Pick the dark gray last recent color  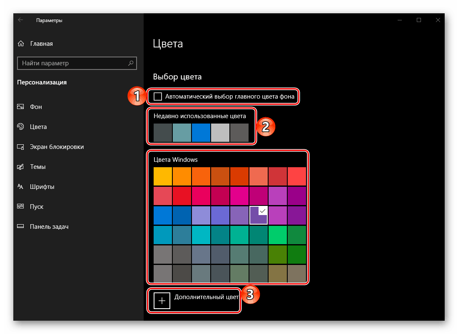point(239,133)
